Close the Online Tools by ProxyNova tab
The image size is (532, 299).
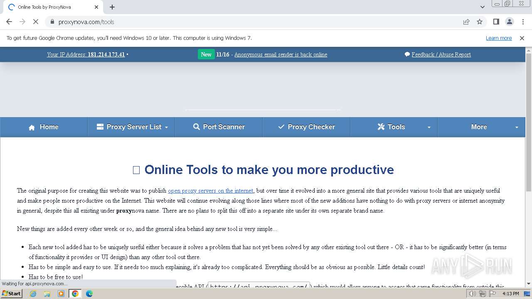96,7
